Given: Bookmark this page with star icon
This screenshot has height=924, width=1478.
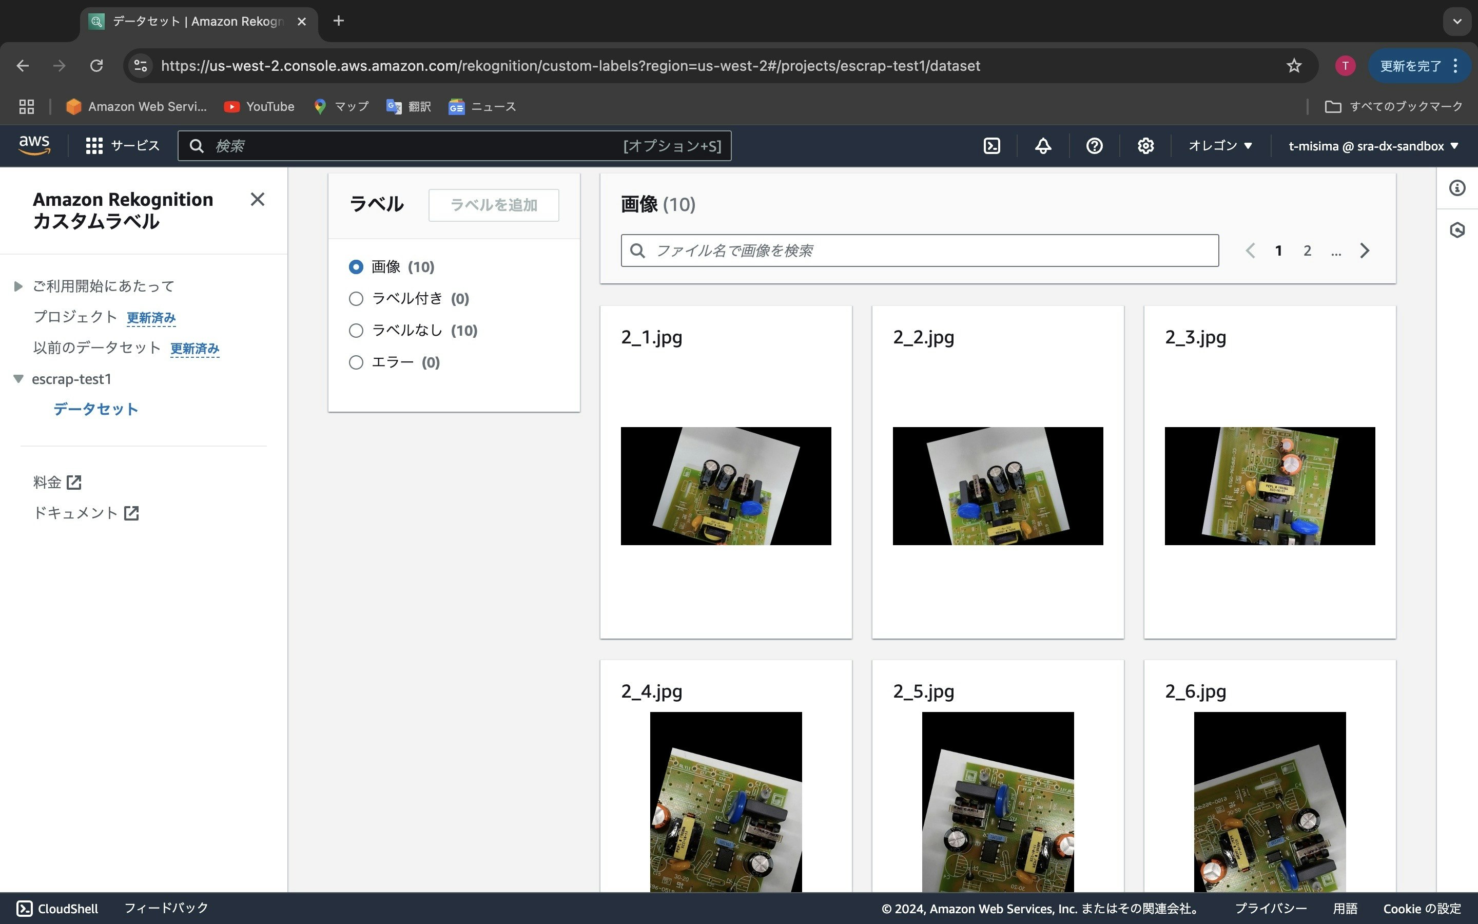Looking at the screenshot, I should 1294,66.
